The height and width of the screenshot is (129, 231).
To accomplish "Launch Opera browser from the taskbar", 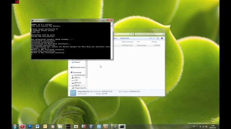I will click(x=22, y=126).
